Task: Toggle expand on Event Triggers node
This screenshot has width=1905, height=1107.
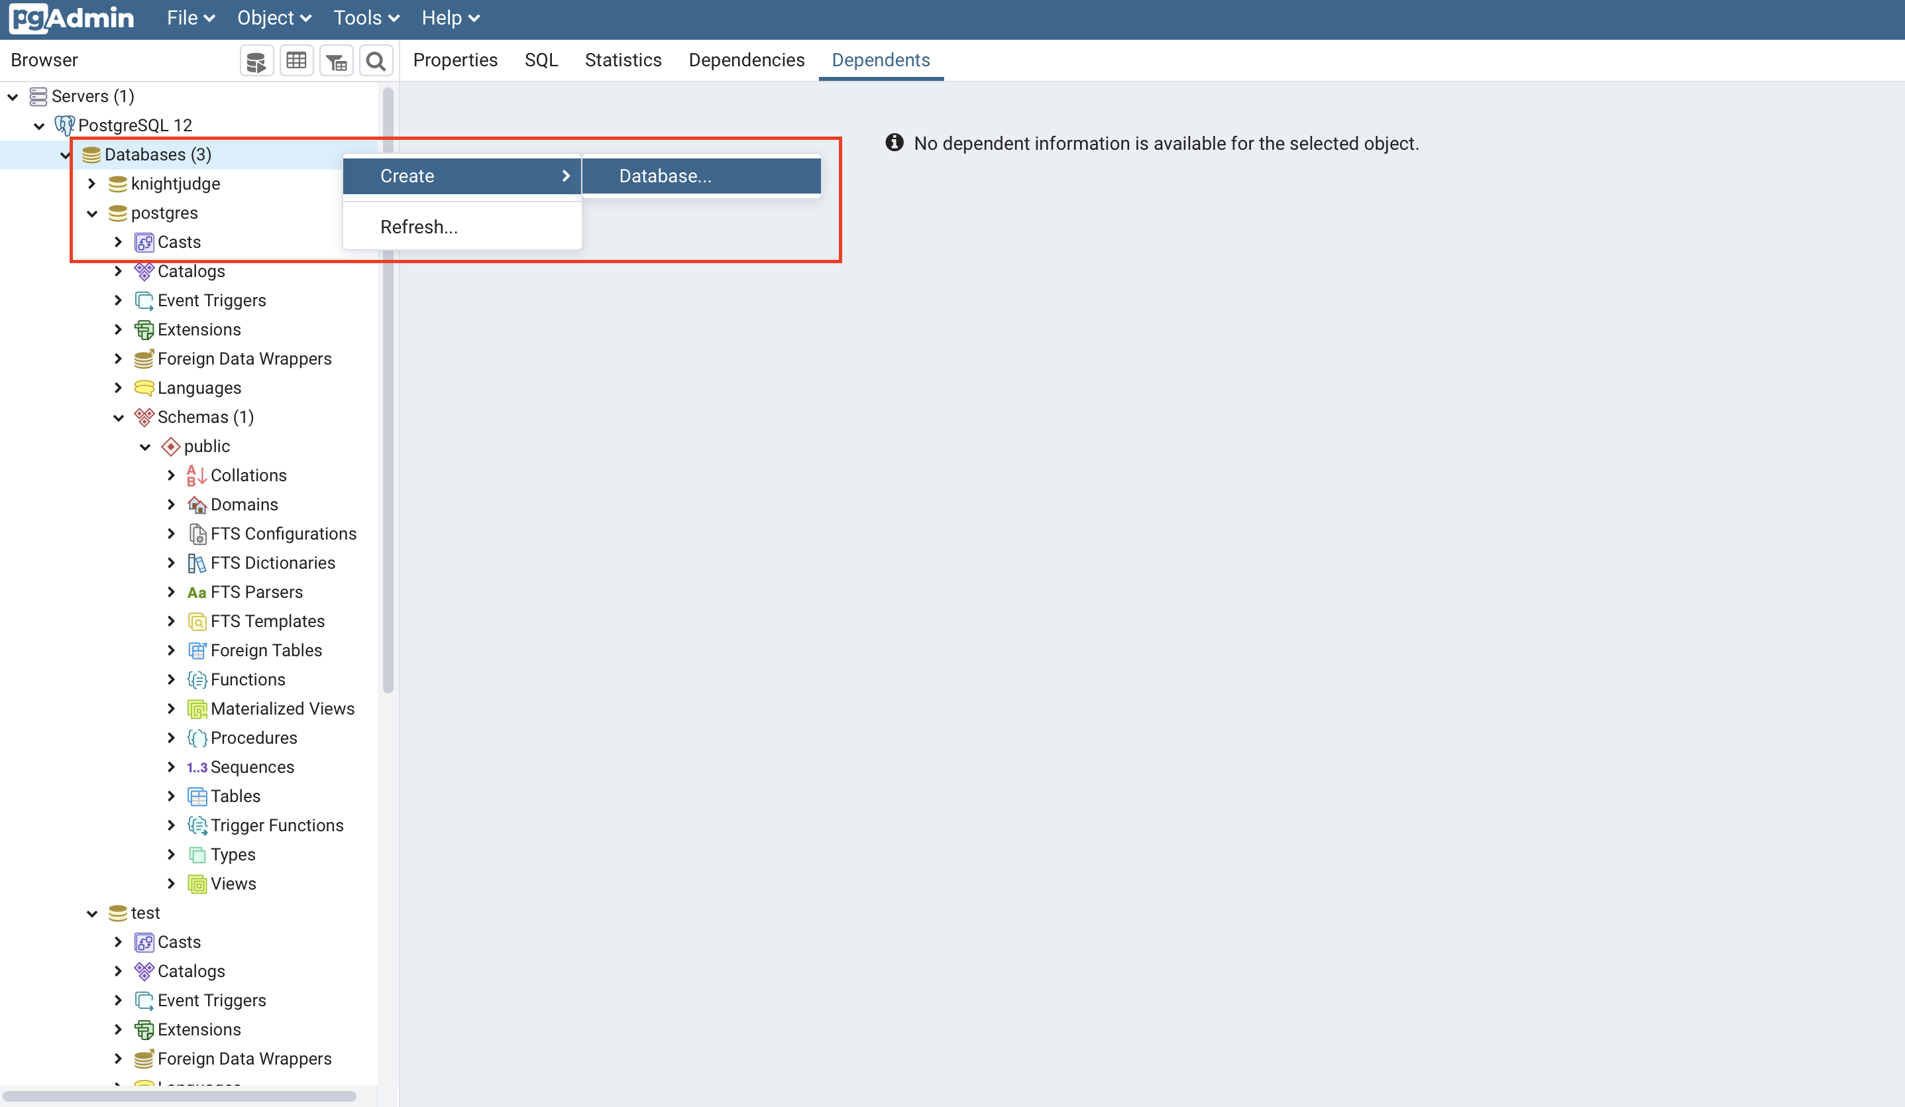Action: coord(117,300)
